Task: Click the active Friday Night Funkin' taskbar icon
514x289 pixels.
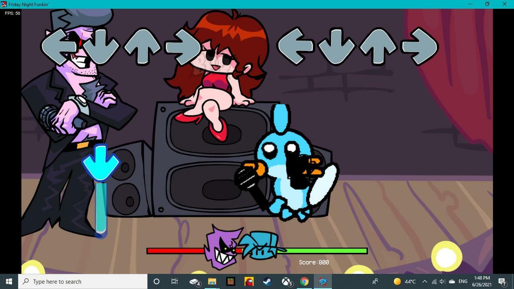Action: 322,281
